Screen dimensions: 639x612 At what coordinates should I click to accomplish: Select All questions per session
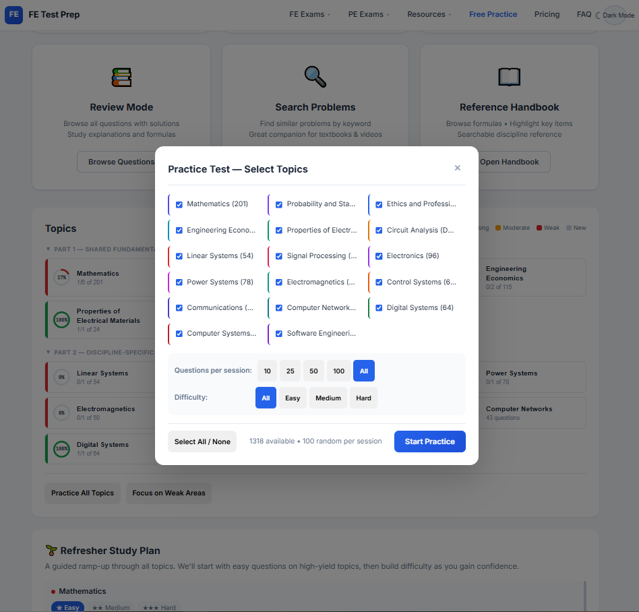(x=364, y=371)
